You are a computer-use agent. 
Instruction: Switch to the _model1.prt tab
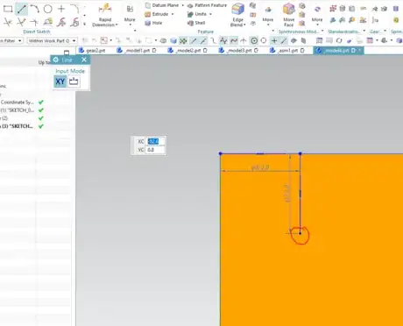coord(137,51)
